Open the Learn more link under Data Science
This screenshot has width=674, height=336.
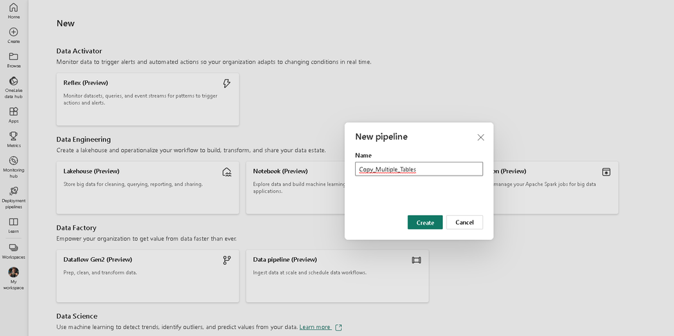click(315, 327)
